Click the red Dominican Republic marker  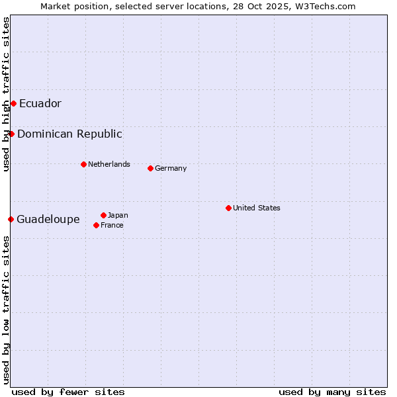pyautogui.click(x=11, y=134)
